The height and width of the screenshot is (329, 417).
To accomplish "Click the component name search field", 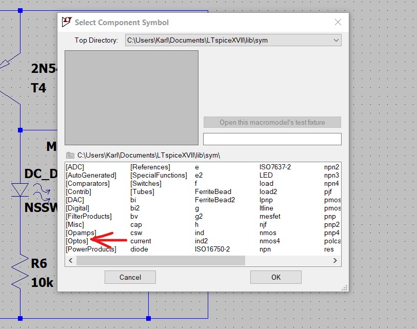I will (x=272, y=139).
